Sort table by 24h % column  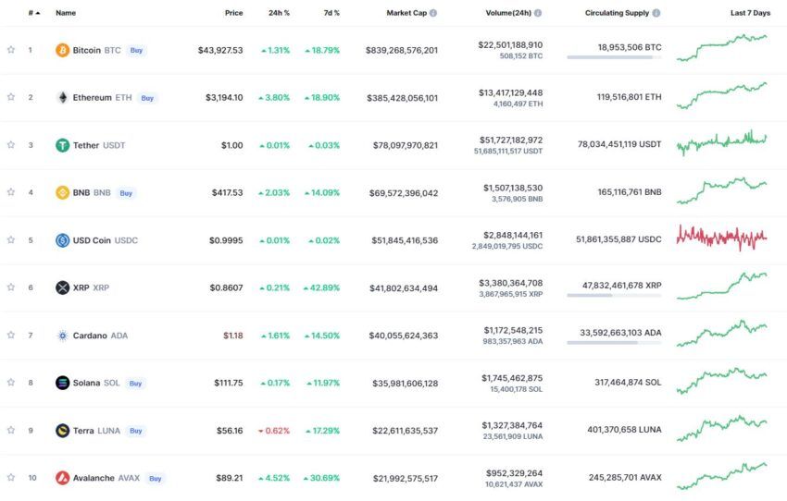click(279, 13)
